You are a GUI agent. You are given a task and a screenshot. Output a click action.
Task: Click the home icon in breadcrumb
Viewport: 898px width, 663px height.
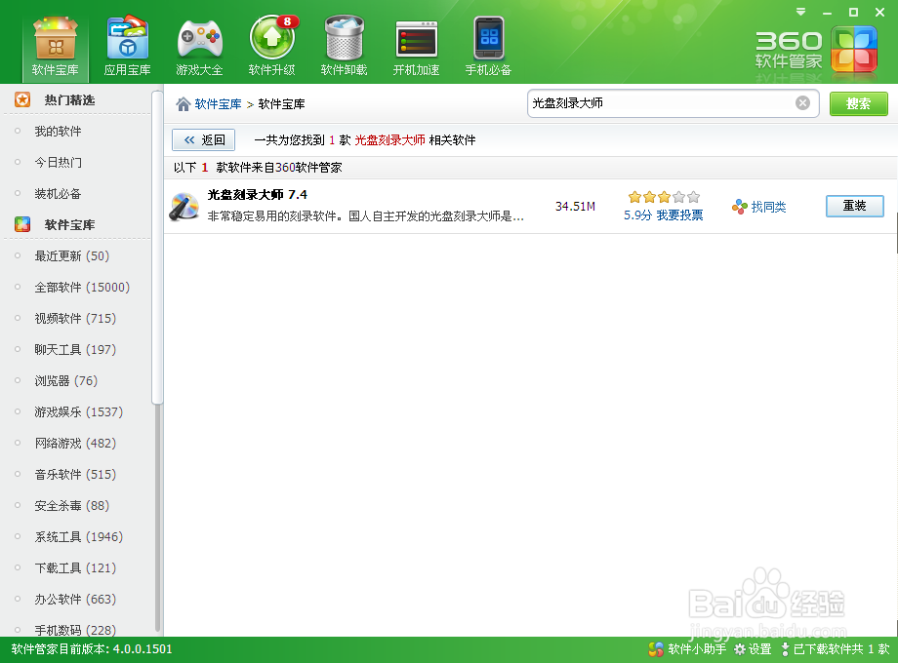[x=184, y=104]
